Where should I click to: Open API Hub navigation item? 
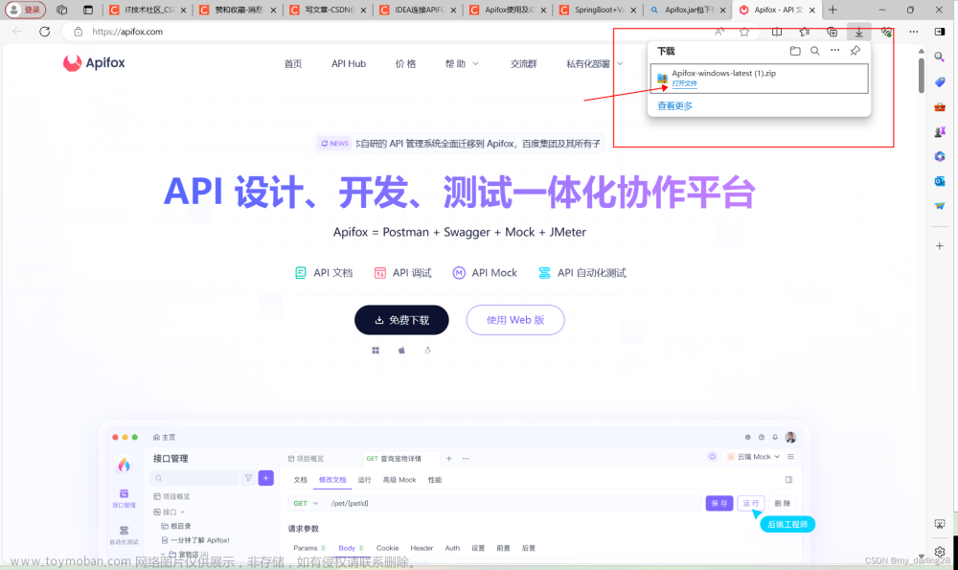(x=349, y=63)
